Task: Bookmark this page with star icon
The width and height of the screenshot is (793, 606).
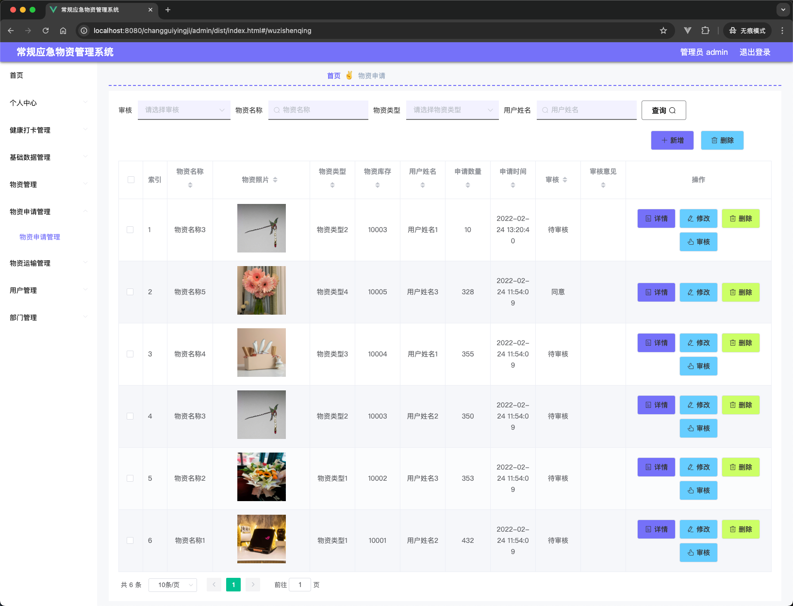Action: [x=663, y=31]
